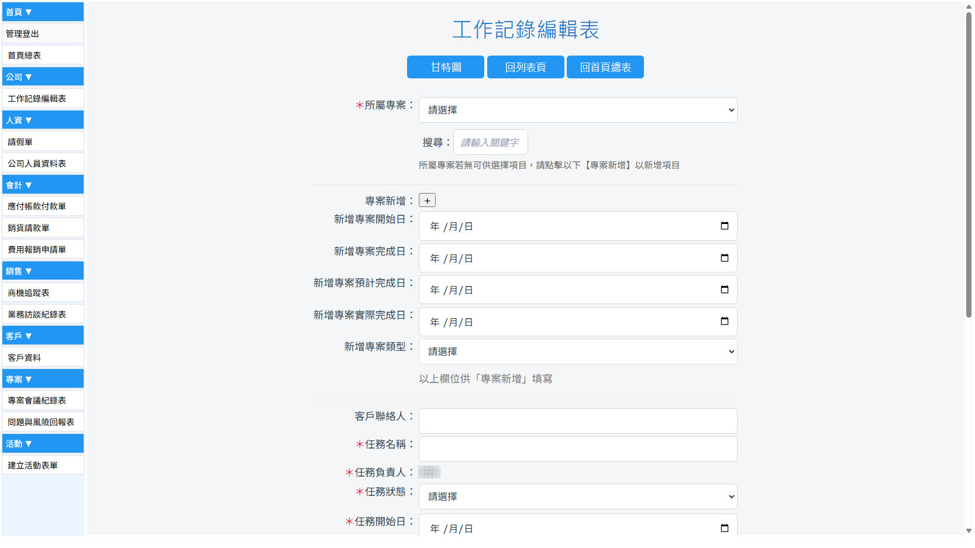Click the scrollbar down arrow
Image resolution: width=975 pixels, height=548 pixels.
(969, 530)
